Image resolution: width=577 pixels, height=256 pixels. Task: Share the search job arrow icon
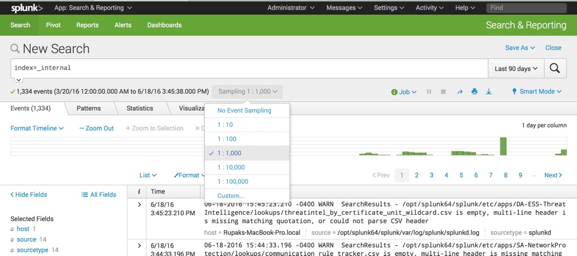click(460, 91)
